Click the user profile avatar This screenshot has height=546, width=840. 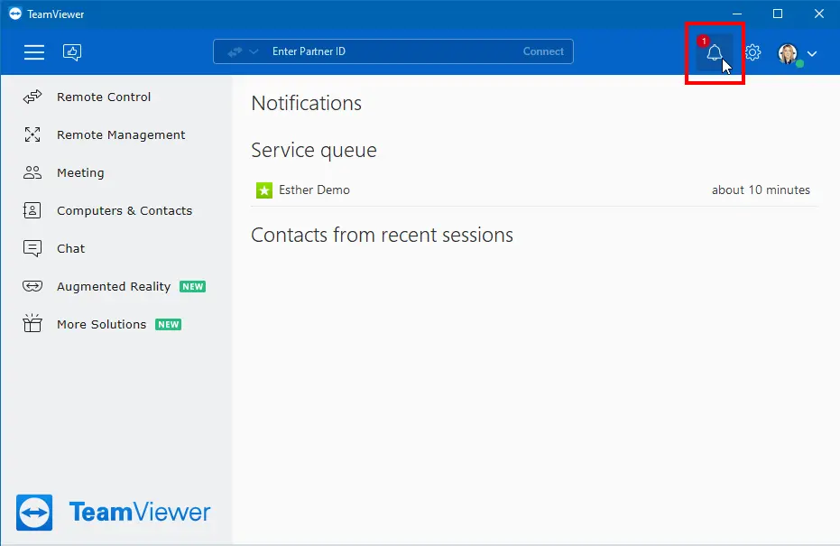click(x=788, y=53)
